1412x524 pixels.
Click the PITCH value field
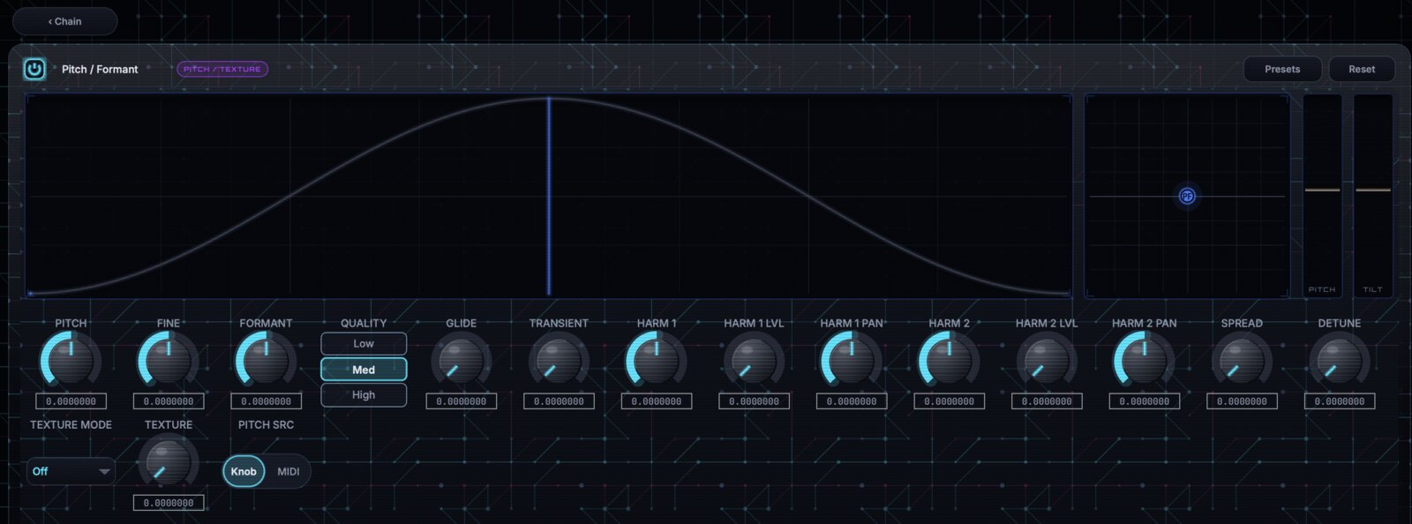[x=71, y=401]
